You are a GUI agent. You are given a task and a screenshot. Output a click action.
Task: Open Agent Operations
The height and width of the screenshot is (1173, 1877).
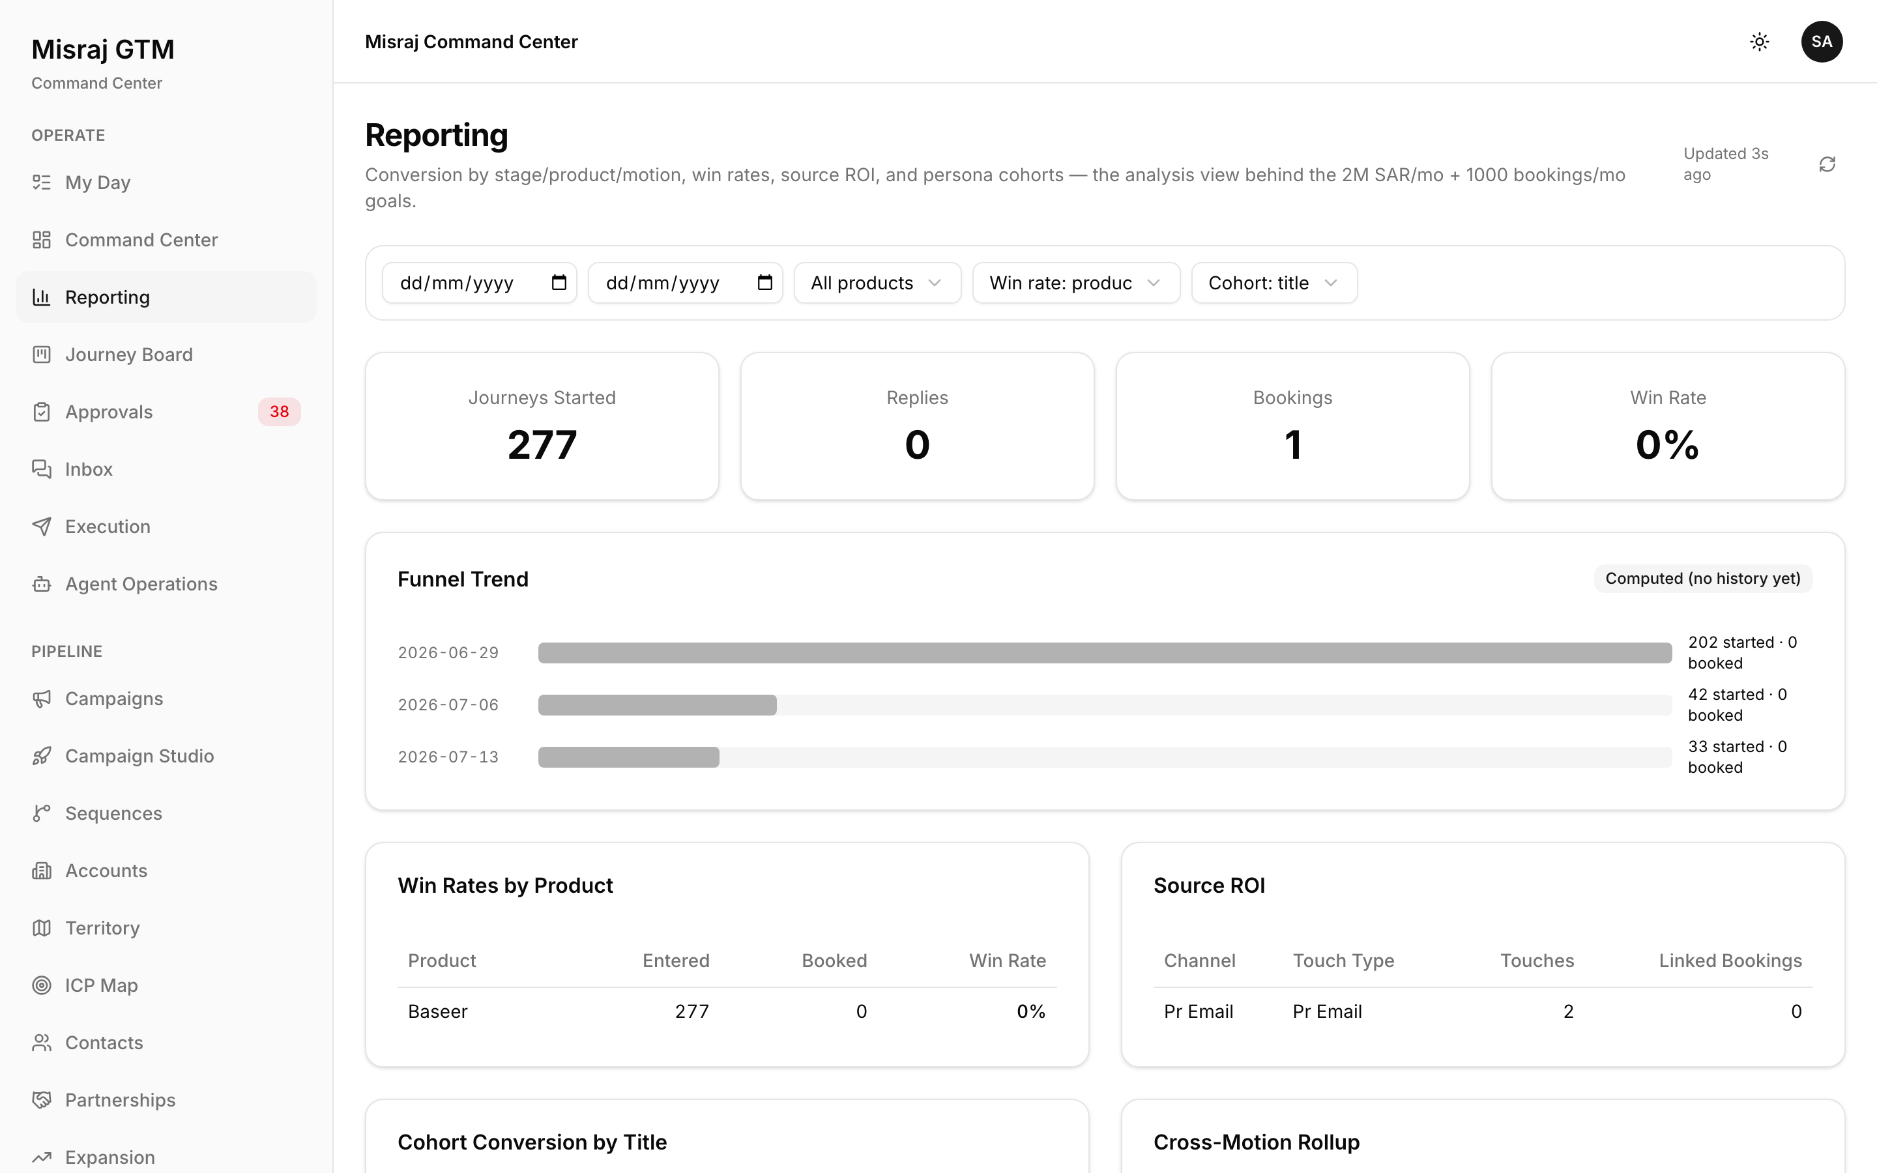[x=166, y=584]
